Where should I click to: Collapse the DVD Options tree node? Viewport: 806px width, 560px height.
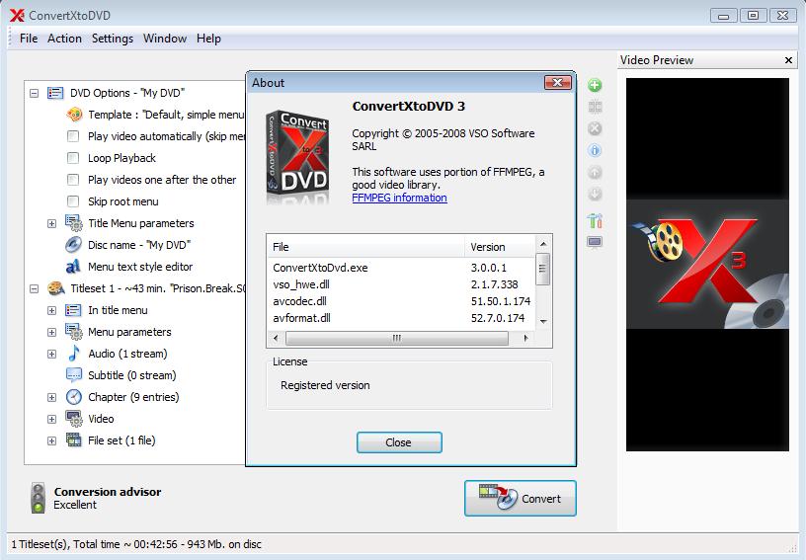[x=34, y=94]
